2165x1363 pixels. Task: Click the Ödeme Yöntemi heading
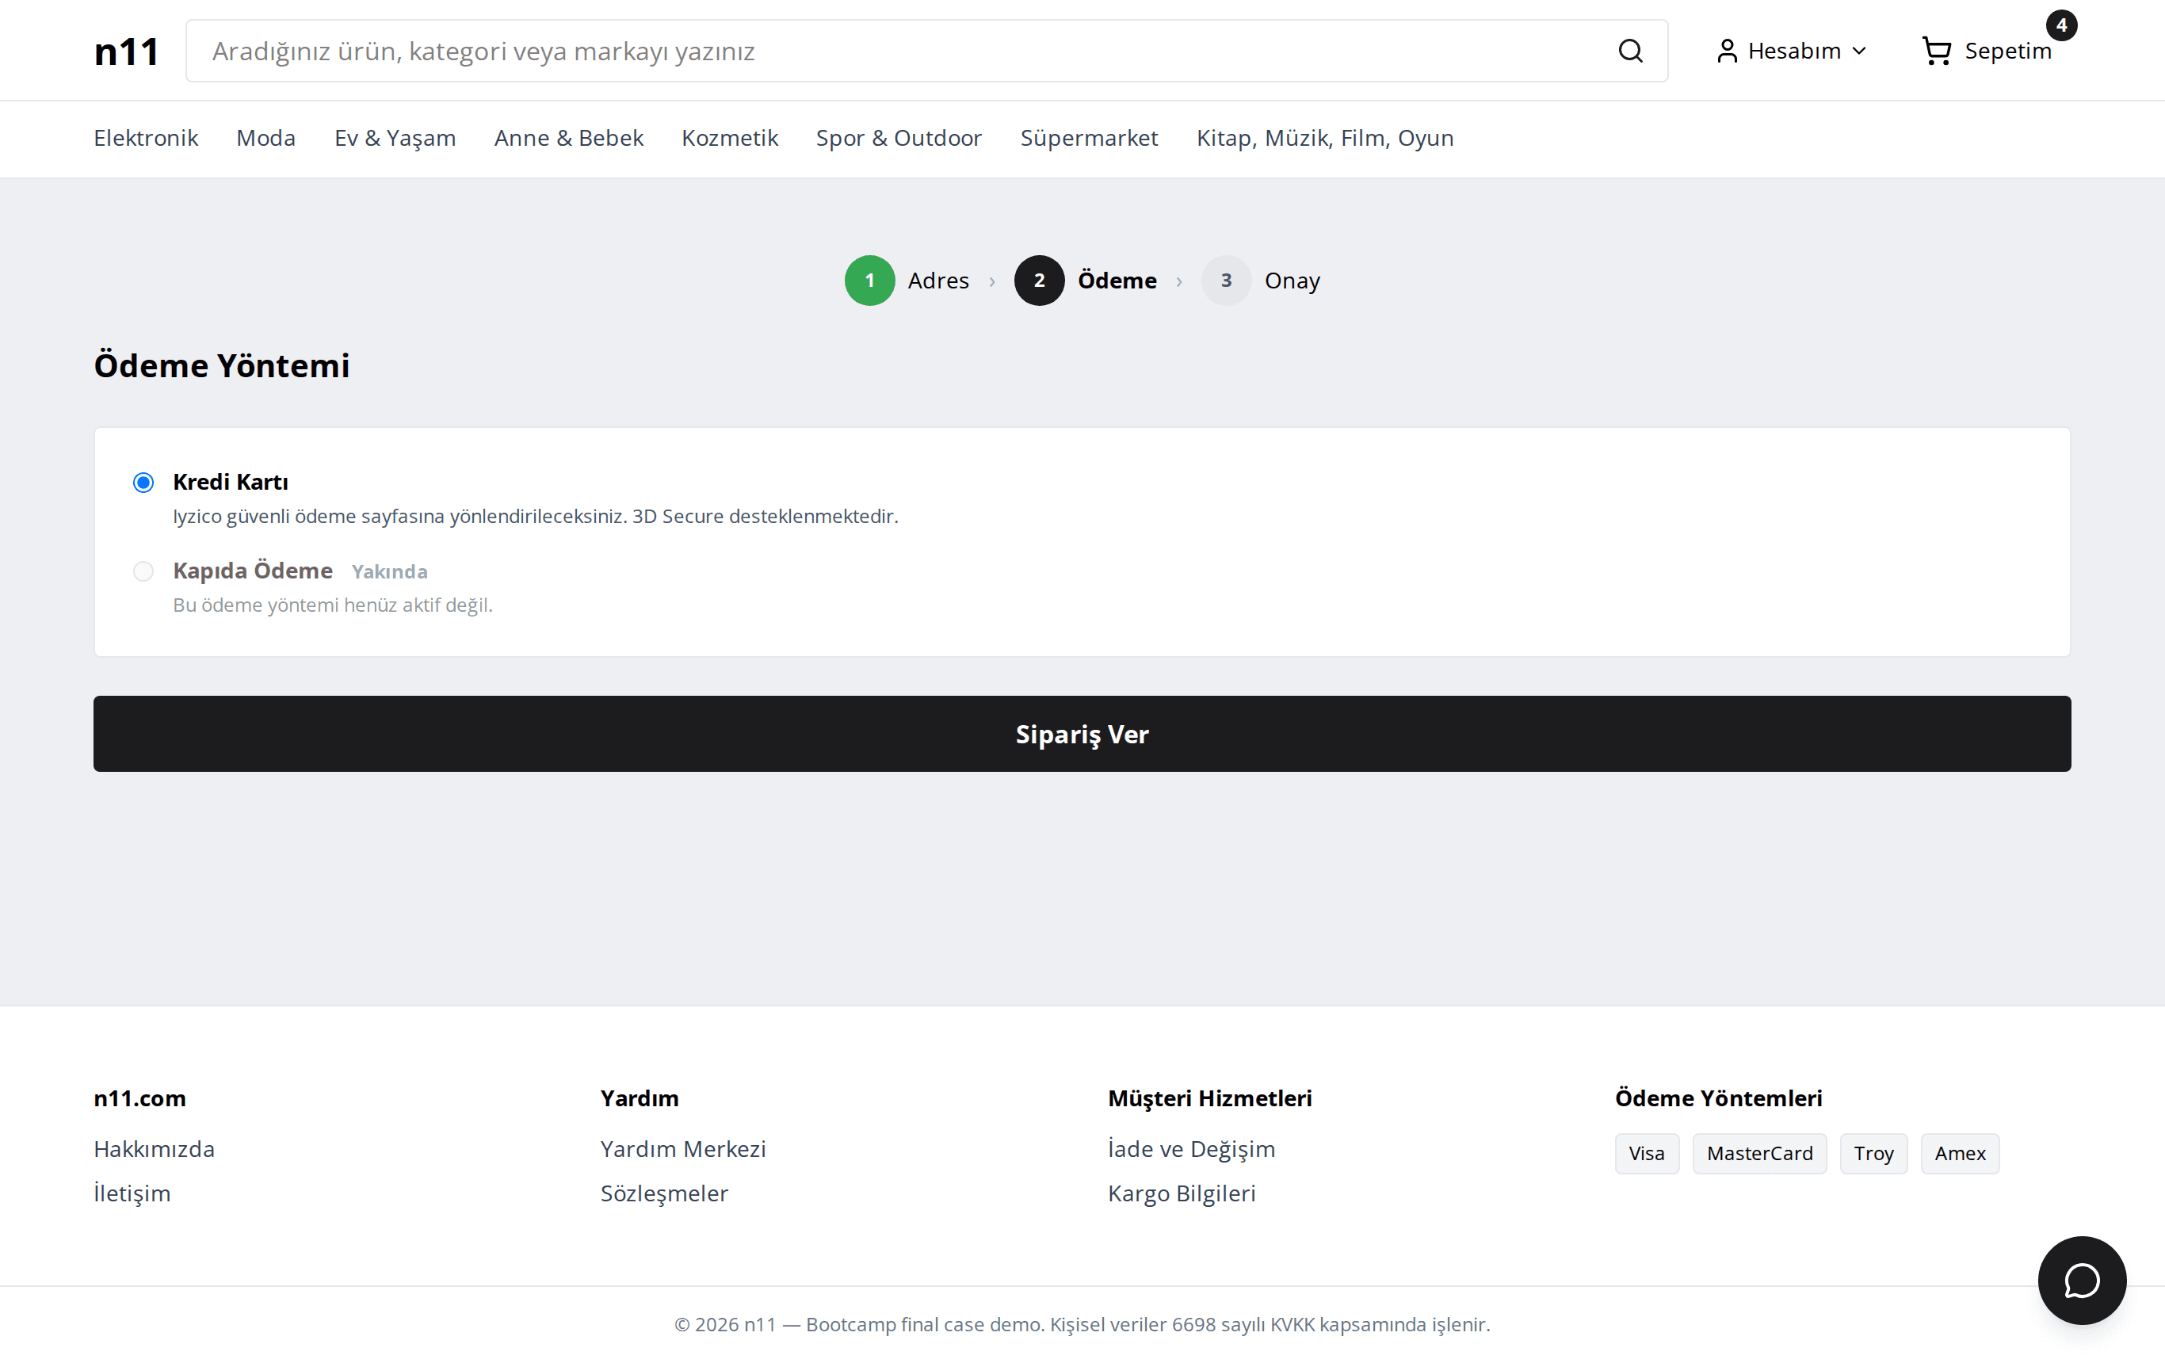coord(221,365)
